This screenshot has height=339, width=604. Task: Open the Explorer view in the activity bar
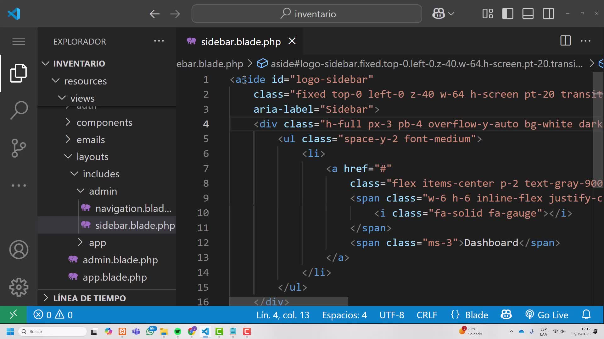tap(19, 73)
